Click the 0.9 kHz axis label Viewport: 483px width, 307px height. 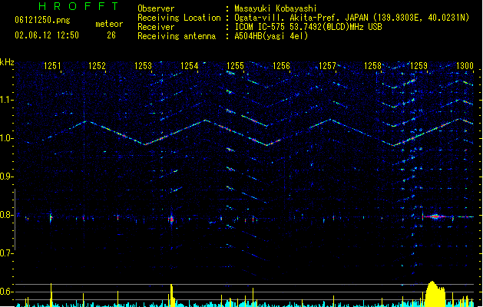pyautogui.click(x=6, y=177)
